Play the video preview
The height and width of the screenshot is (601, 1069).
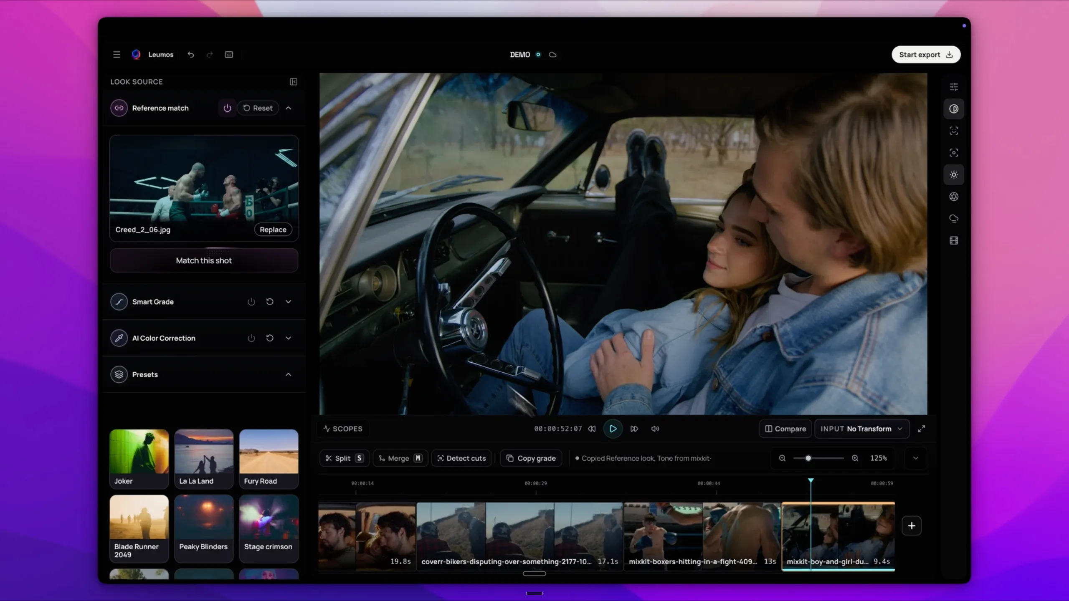pos(613,429)
